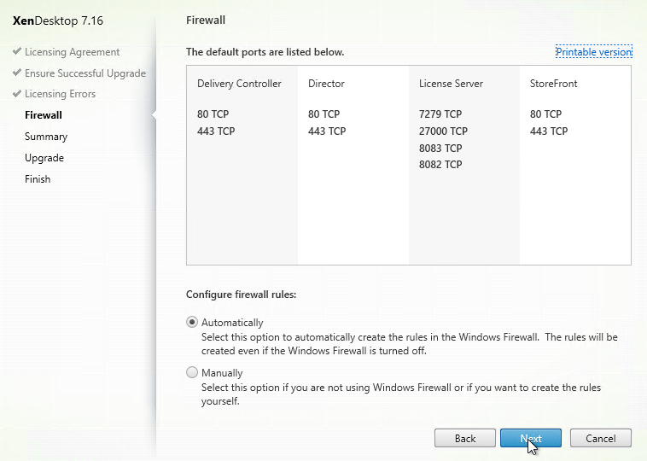Select the Firewall step in the sidebar
This screenshot has height=461, width=647.
44,114
